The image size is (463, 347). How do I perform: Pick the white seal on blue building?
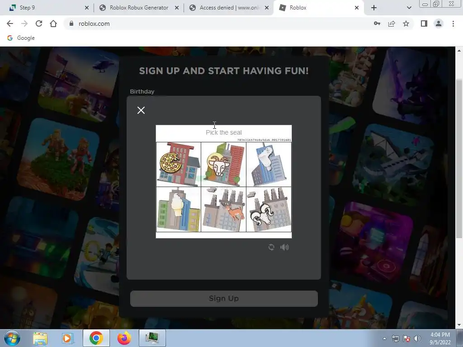(x=269, y=164)
